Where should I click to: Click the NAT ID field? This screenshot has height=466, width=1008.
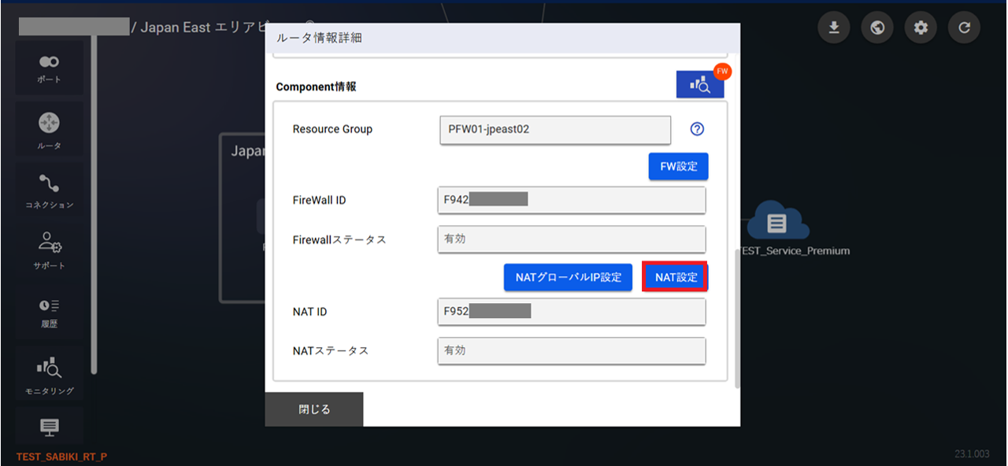point(572,312)
